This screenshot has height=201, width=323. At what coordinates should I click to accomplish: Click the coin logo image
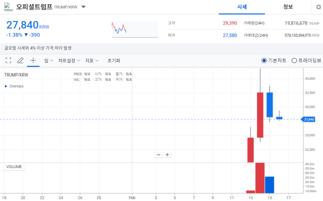pos(8,7)
